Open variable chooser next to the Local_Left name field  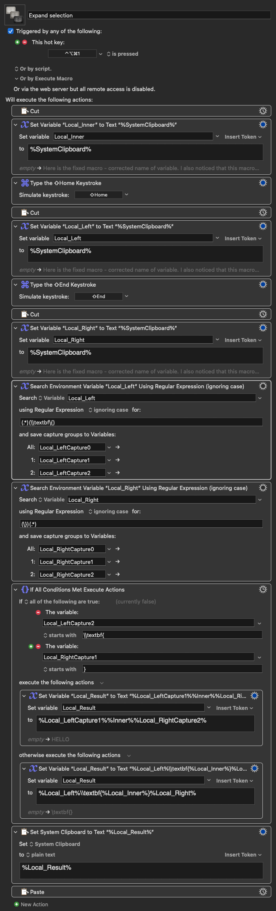[217, 238]
